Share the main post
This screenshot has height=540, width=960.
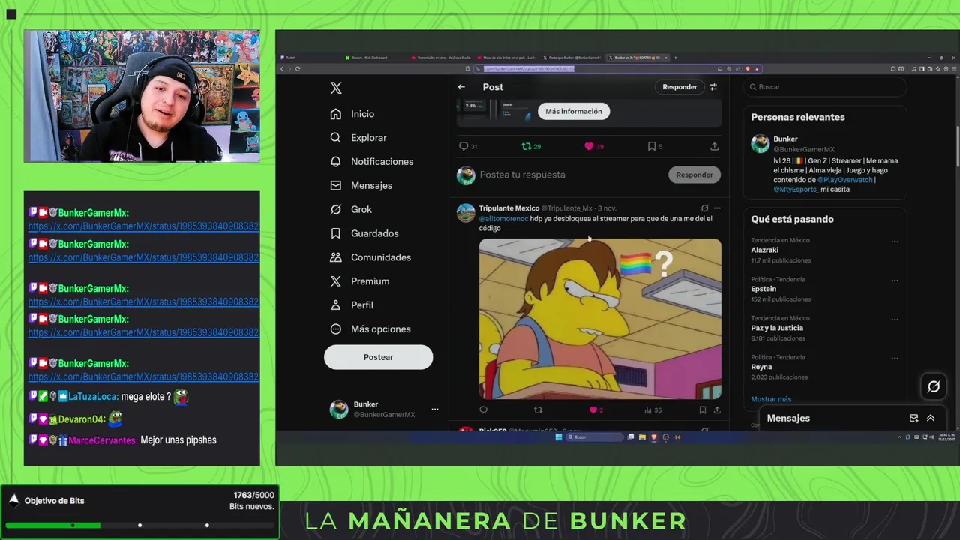[x=714, y=146]
